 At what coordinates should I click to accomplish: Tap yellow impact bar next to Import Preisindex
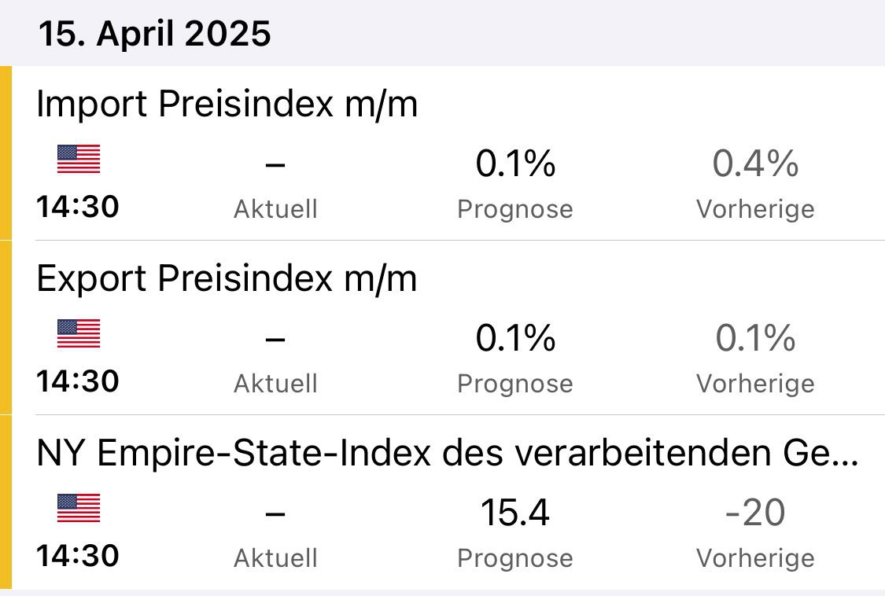[x=6, y=153]
